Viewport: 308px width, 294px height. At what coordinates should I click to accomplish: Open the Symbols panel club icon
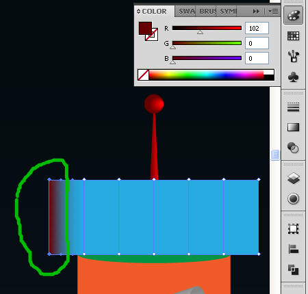click(x=293, y=77)
